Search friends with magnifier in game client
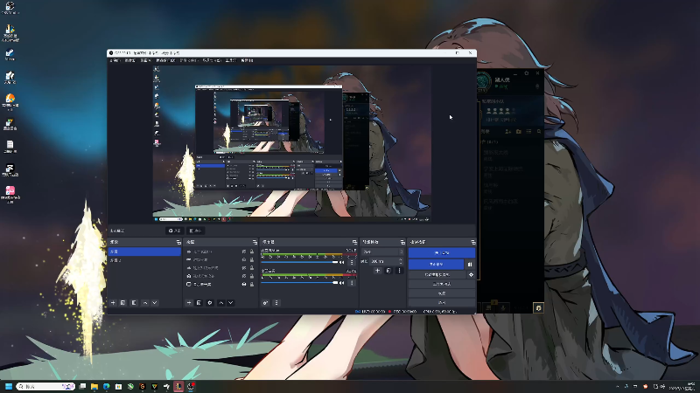 click(x=539, y=132)
